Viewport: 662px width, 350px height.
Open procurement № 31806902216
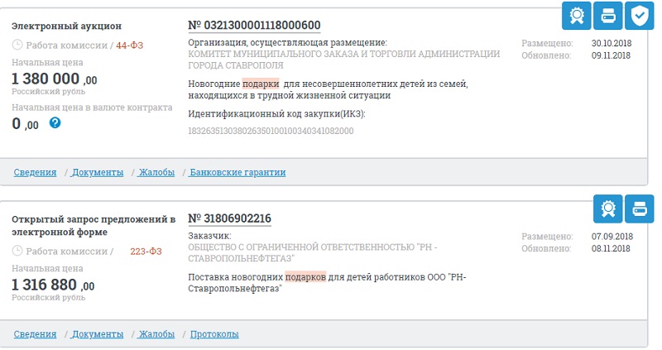[x=230, y=218]
